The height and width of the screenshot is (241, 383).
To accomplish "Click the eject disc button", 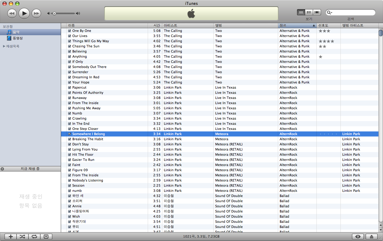I will [371, 237].
